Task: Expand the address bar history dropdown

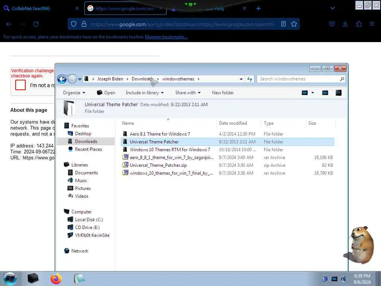Action: (241, 79)
